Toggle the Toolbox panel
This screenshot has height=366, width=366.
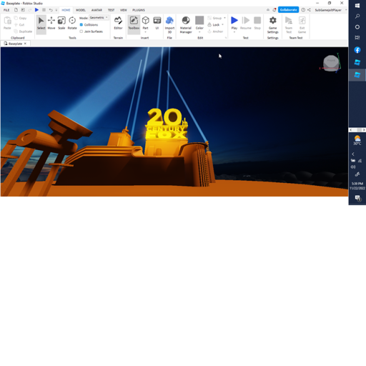click(134, 24)
